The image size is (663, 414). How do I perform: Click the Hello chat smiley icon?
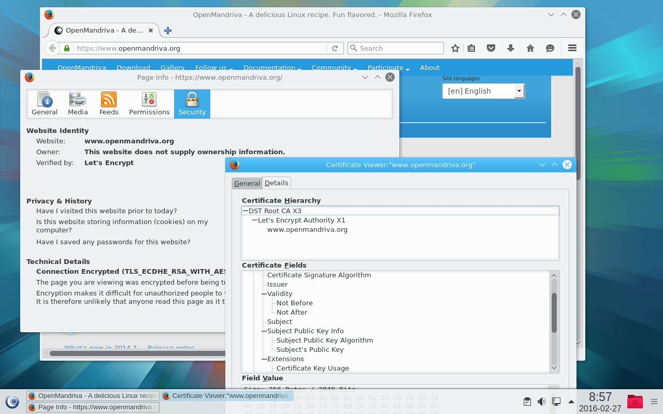(x=550, y=48)
